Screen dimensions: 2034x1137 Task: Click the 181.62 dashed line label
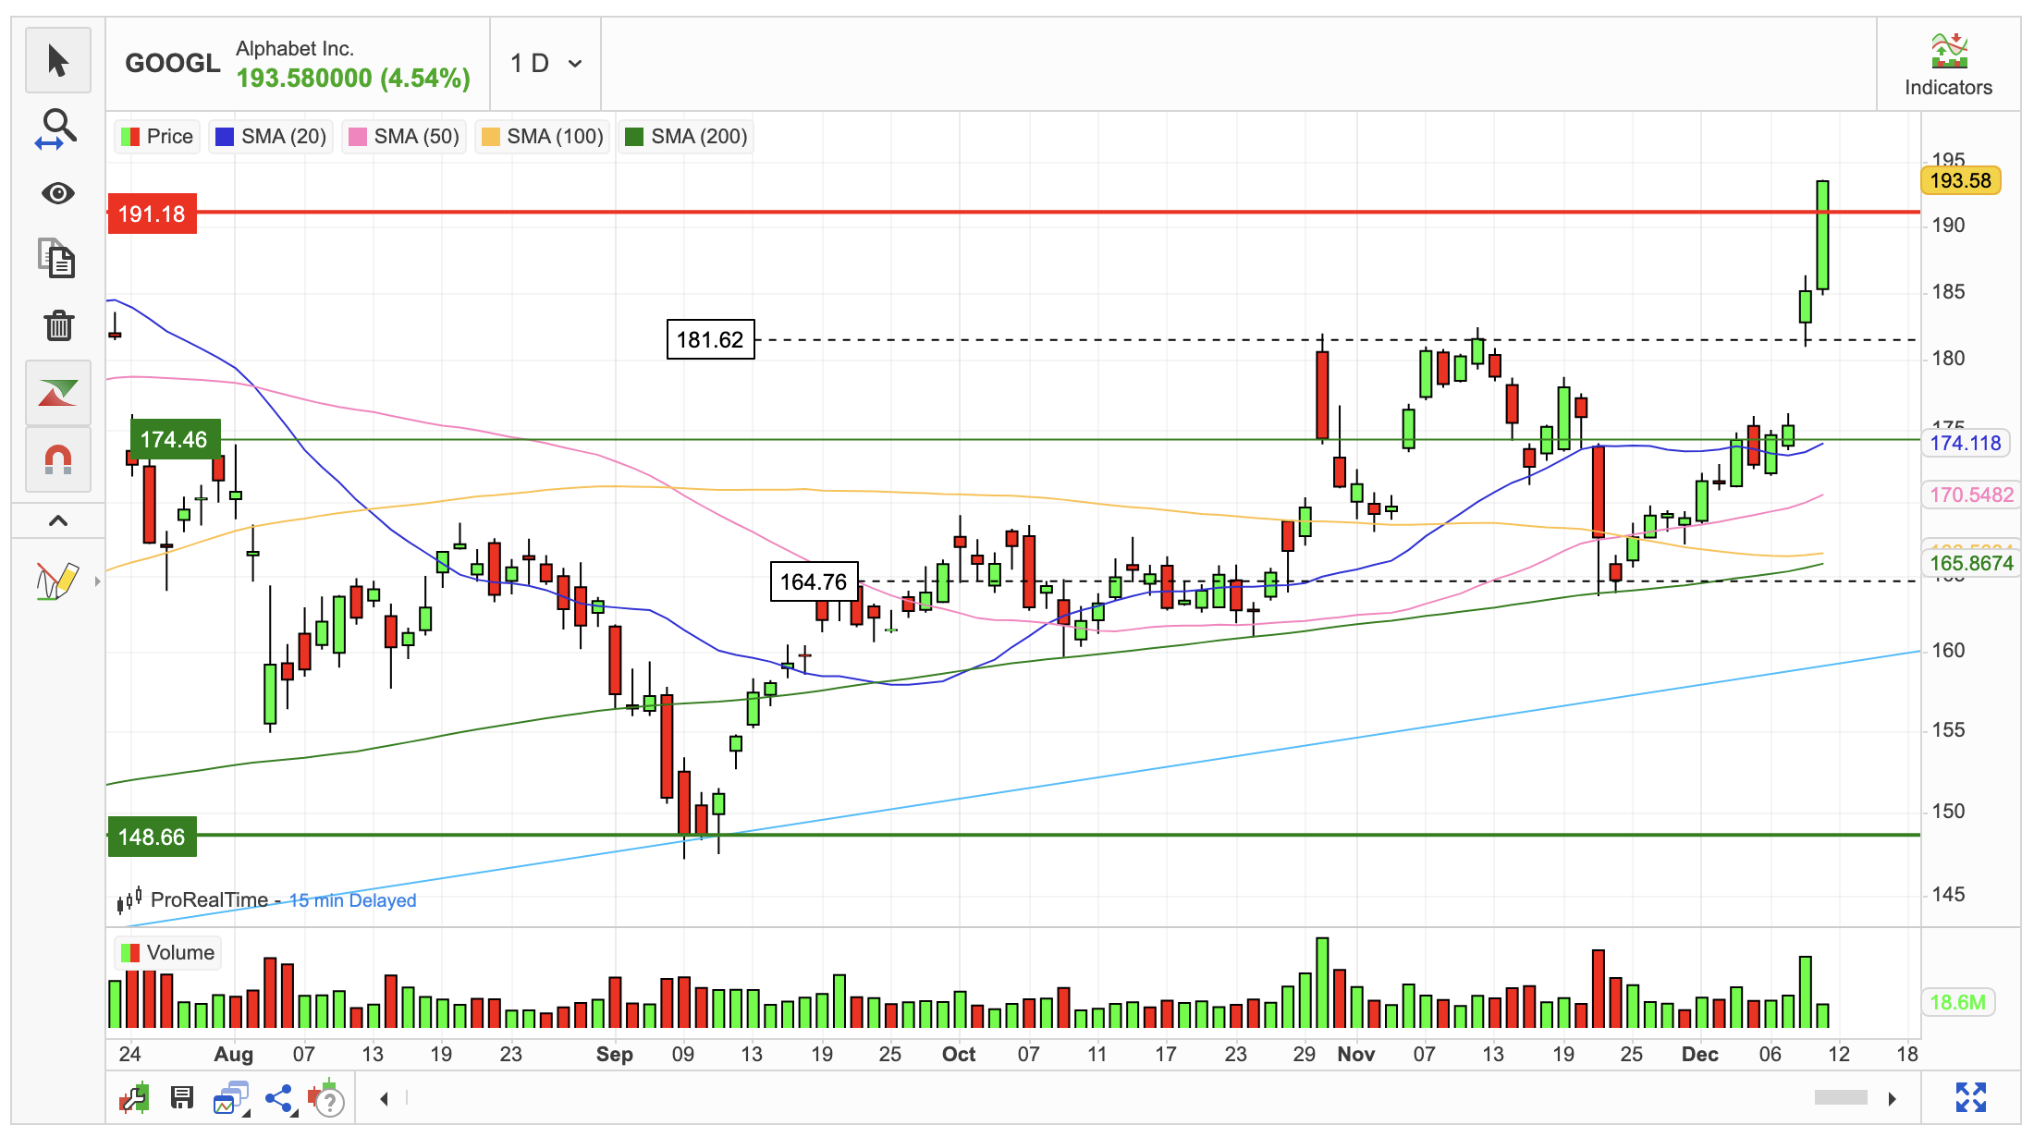tap(710, 339)
